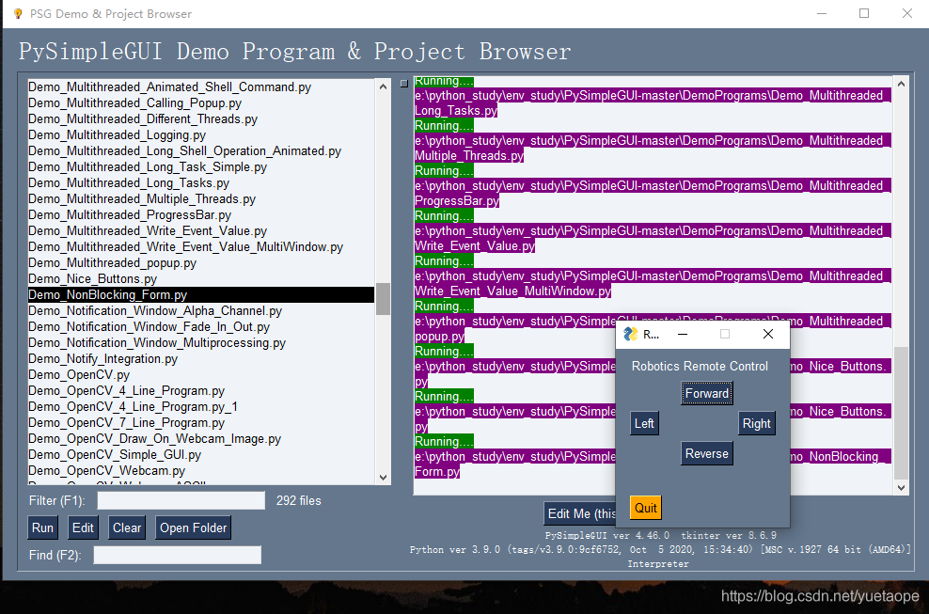929x614 pixels.
Task: Select Demo_Multithreaded_Write_Event_Value.py in file list
Action: 201,231
